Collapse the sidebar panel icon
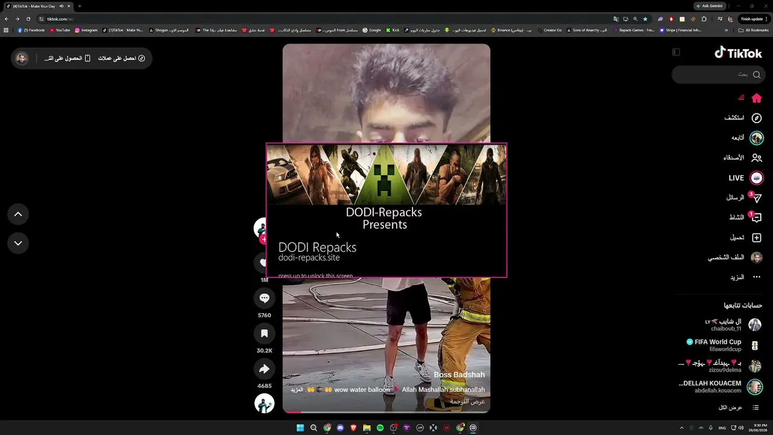773x435 pixels. [676, 53]
